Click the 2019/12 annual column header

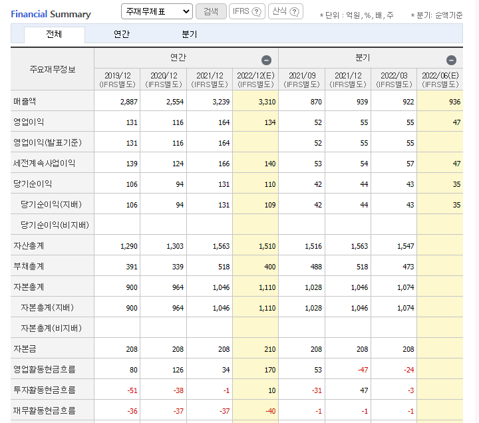tap(117, 79)
